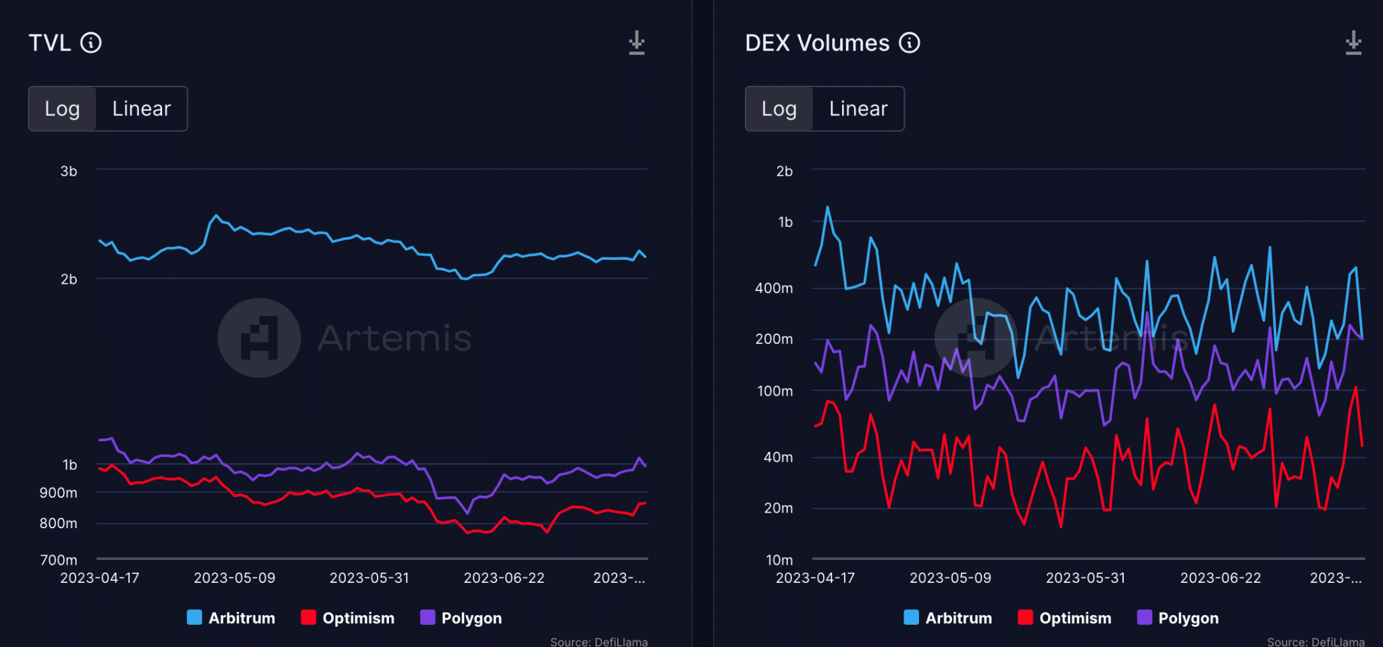Click 2023-05-09 date on DEX Volumes x-axis
The image size is (1383, 647).
(951, 578)
